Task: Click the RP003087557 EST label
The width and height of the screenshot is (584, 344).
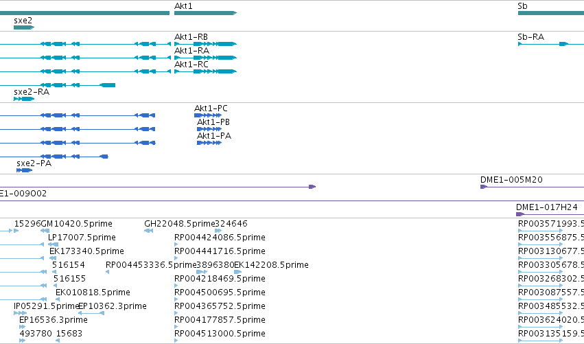Action: (551, 293)
